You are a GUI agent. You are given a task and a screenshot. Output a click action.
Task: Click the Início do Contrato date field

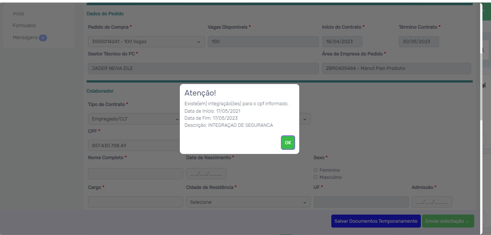[342, 42]
